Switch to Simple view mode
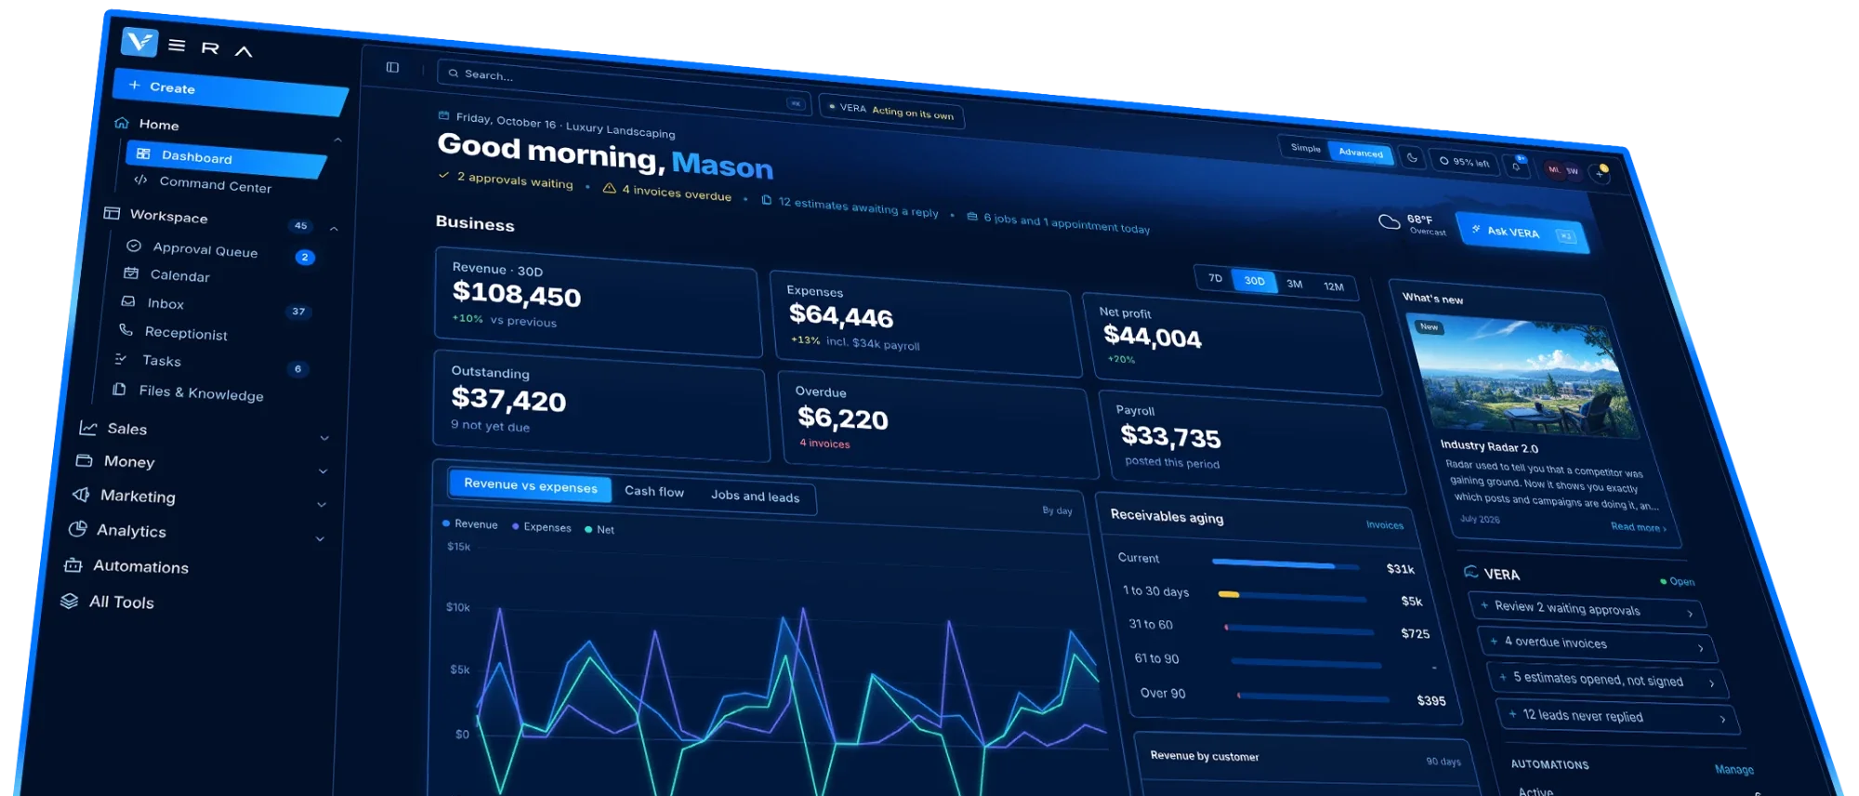Image resolution: width=1859 pixels, height=796 pixels. tap(1306, 148)
